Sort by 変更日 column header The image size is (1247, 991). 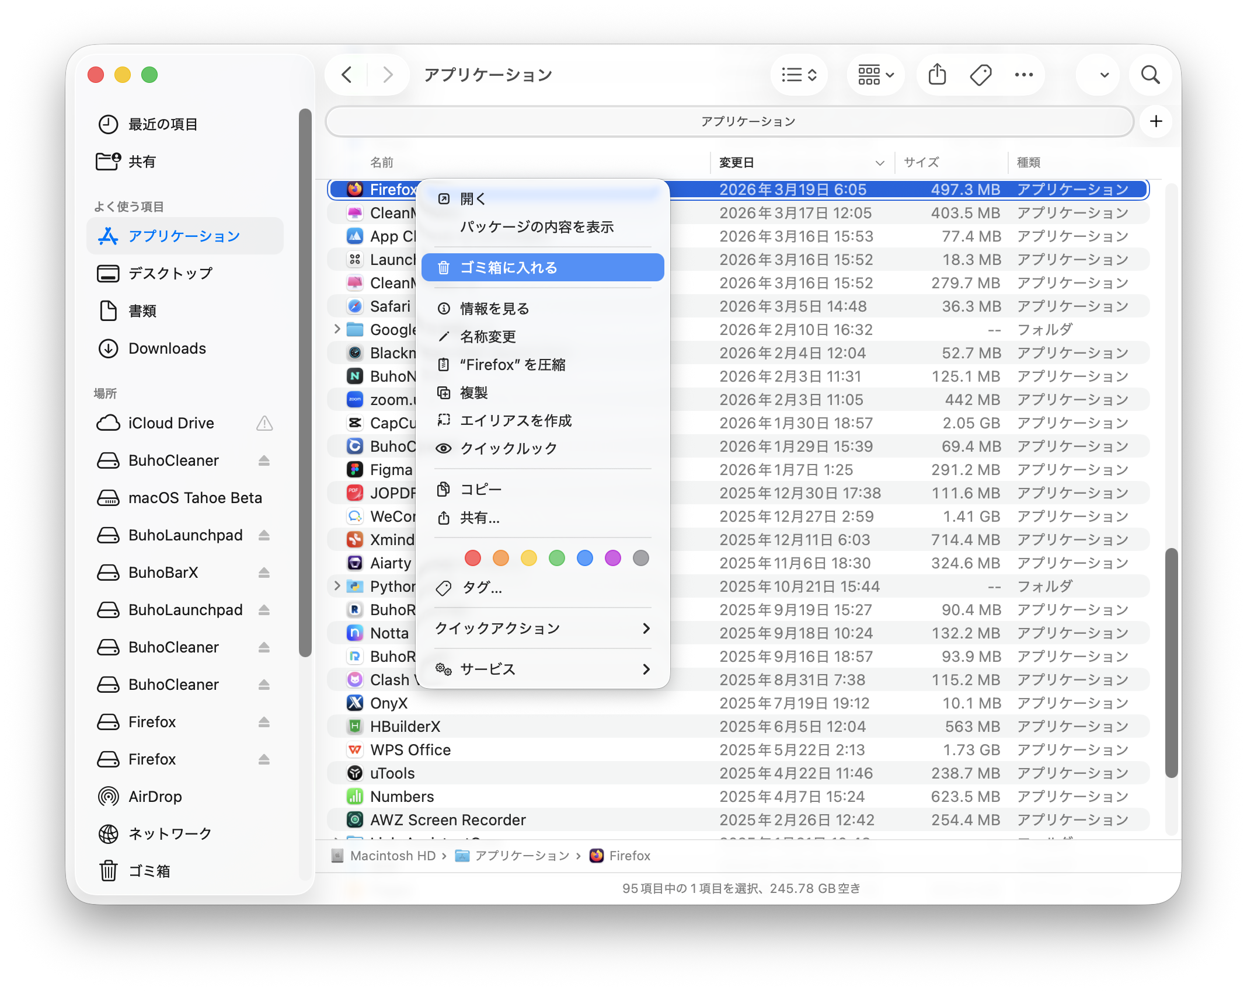[801, 163]
